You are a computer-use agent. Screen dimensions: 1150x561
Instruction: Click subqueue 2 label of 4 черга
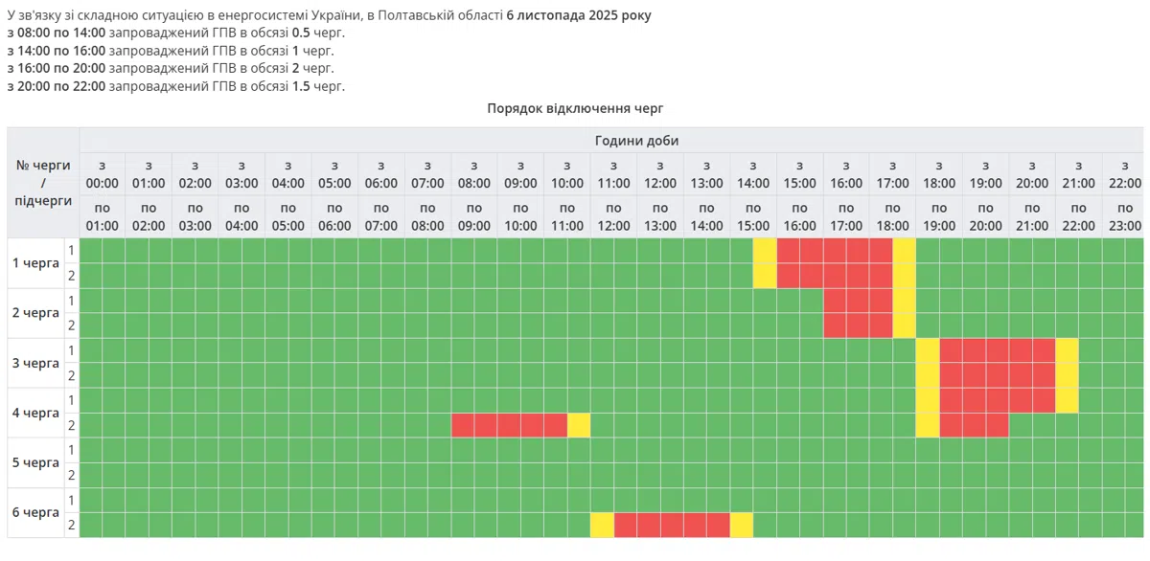(71, 425)
